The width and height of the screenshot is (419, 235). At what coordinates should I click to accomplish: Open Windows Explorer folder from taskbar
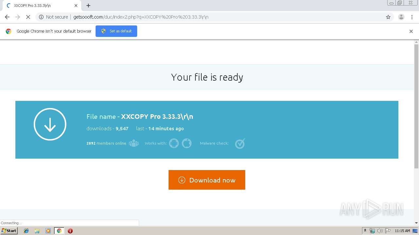37,231
